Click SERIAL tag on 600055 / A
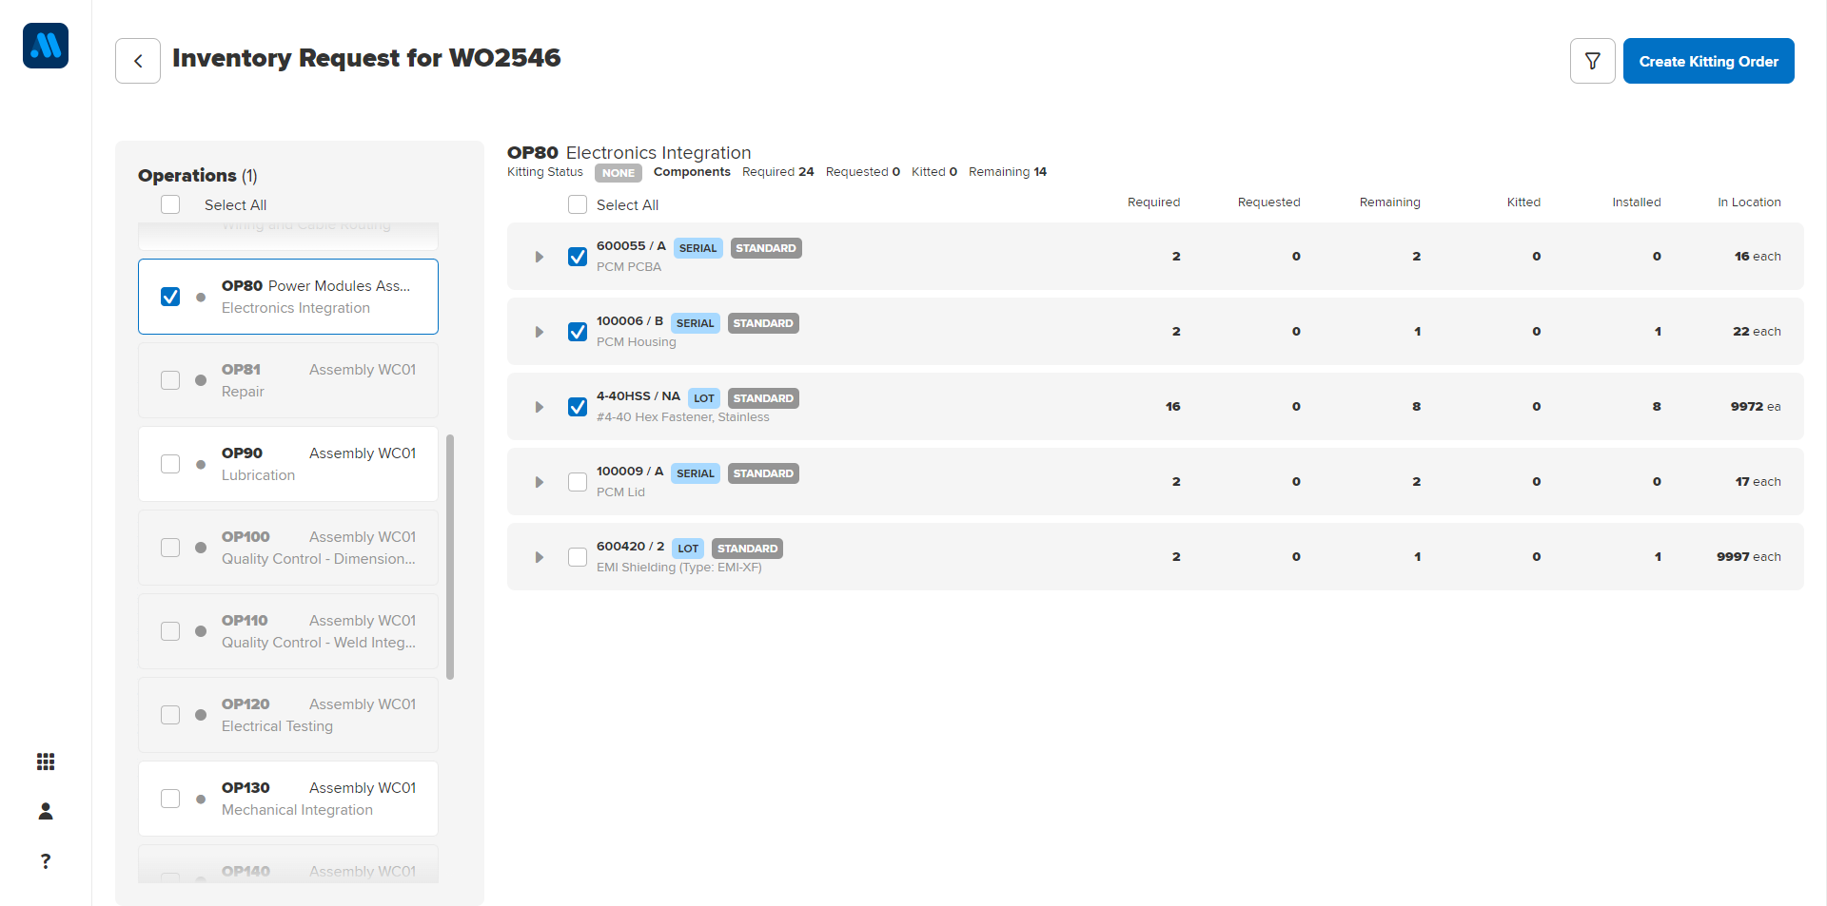This screenshot has width=1827, height=906. [x=697, y=248]
